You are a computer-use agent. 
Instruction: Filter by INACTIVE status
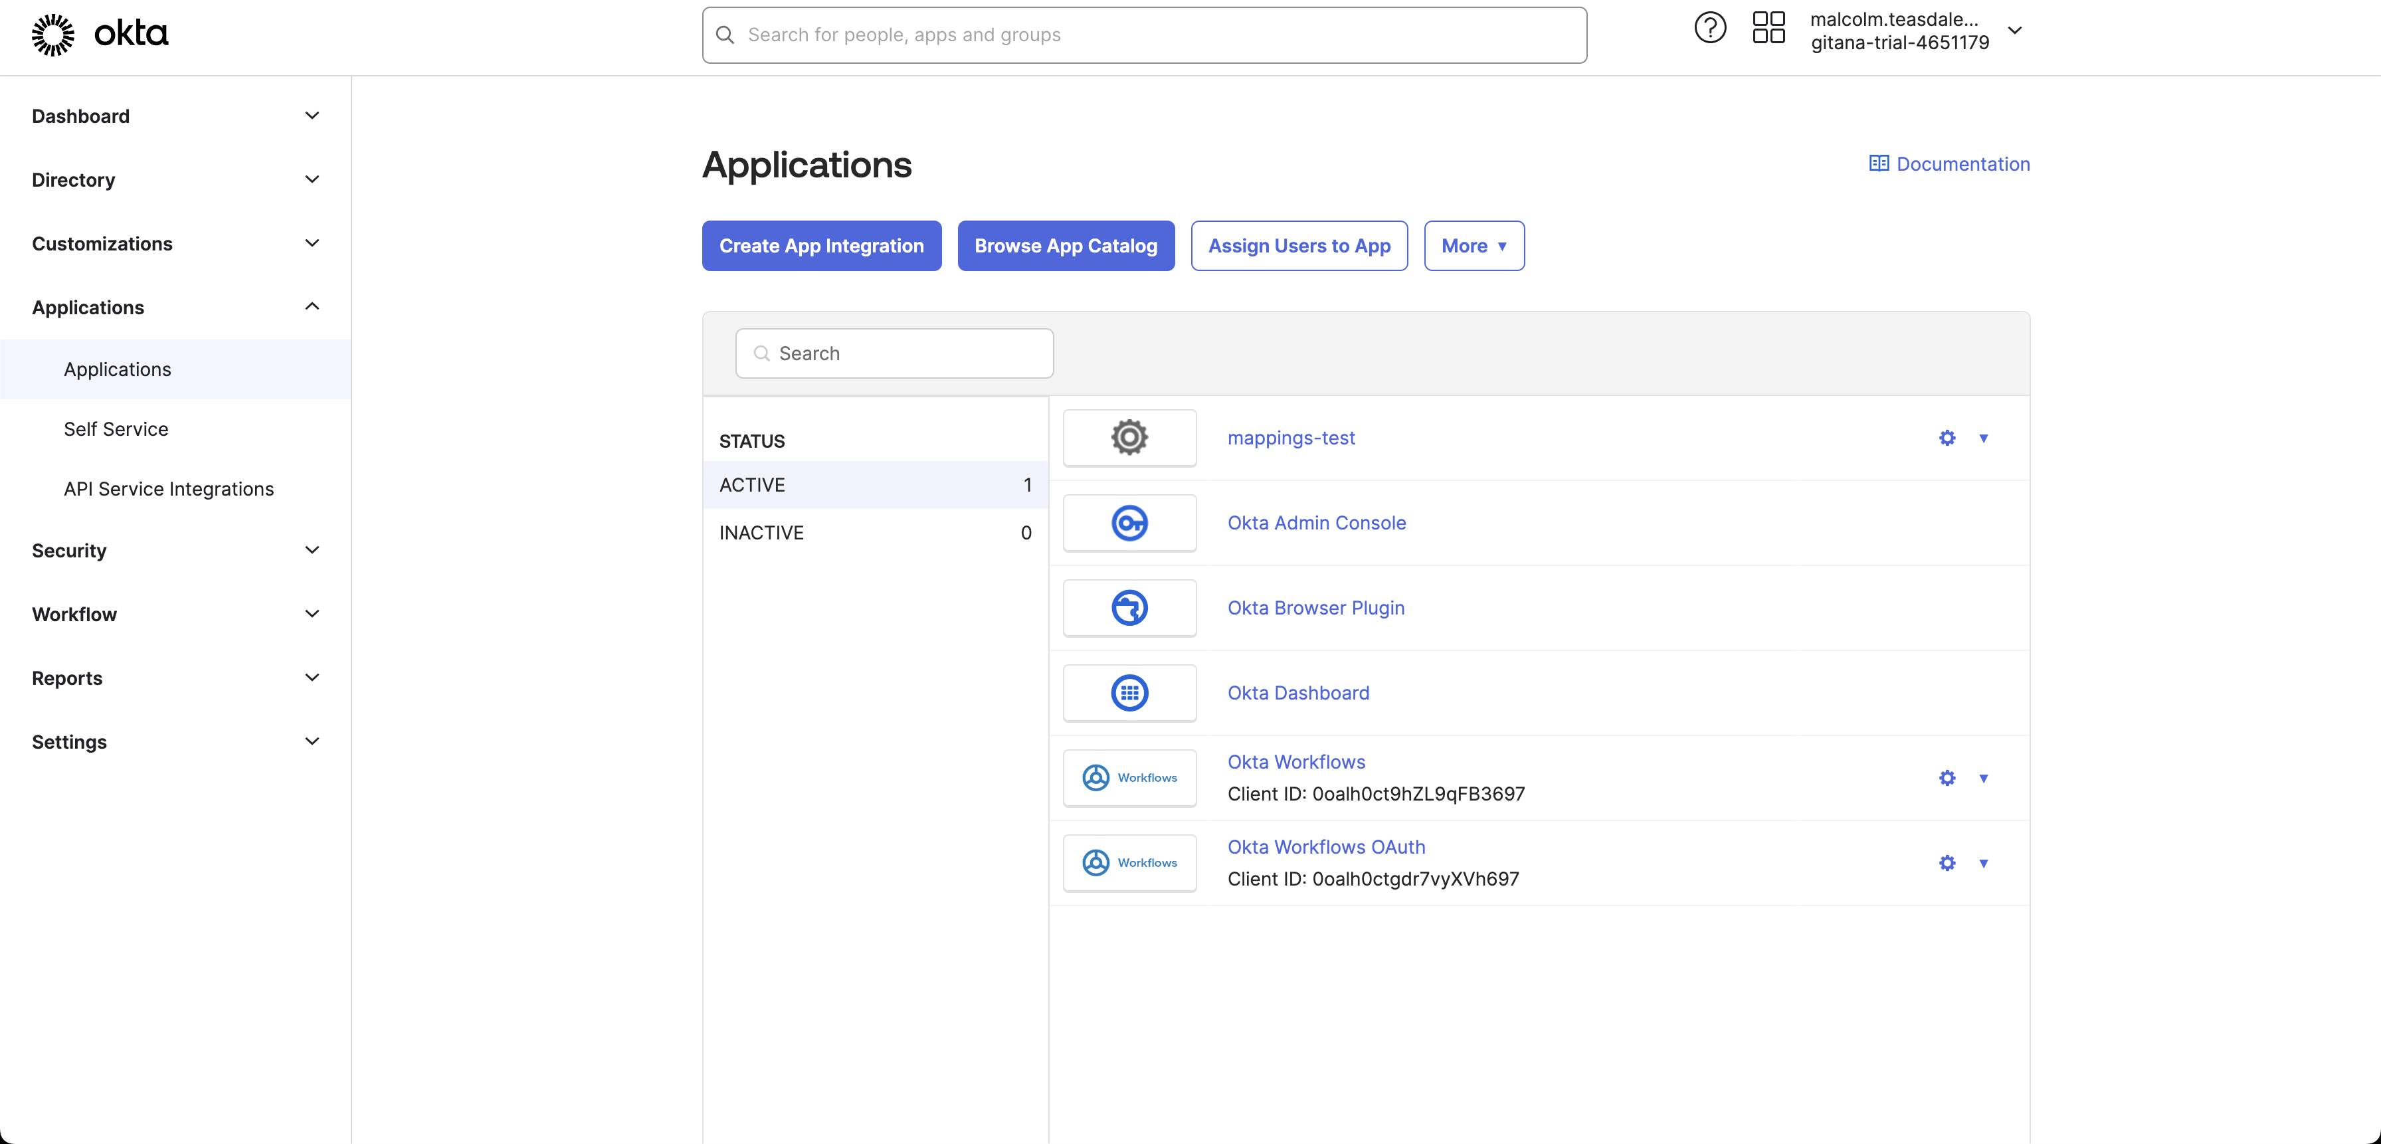[876, 533]
